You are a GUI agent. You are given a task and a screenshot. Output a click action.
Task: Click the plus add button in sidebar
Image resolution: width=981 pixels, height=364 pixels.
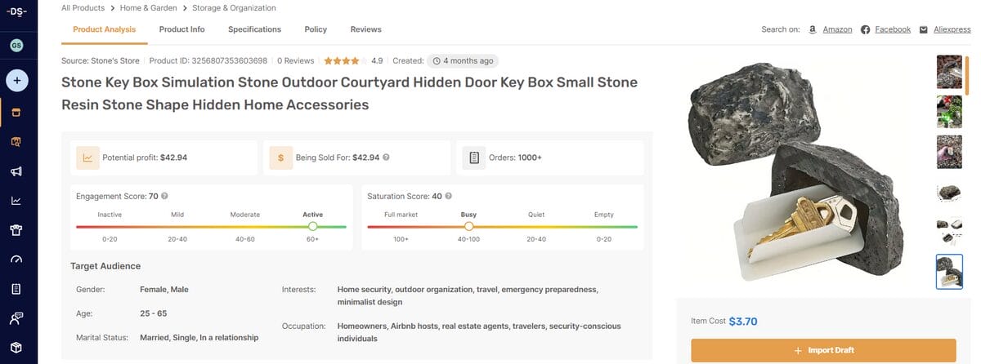click(17, 81)
